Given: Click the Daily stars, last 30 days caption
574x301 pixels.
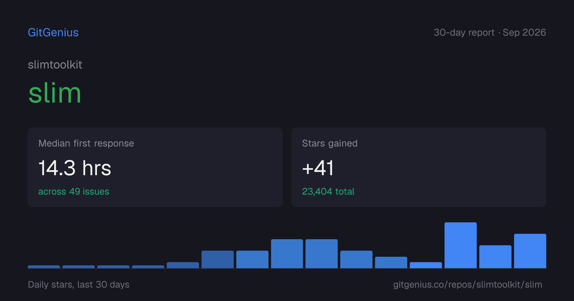Looking at the screenshot, I should pos(79,284).
